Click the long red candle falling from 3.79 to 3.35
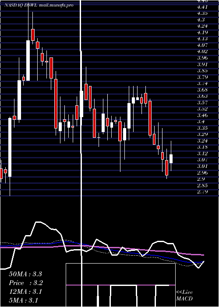 (56, 104)
